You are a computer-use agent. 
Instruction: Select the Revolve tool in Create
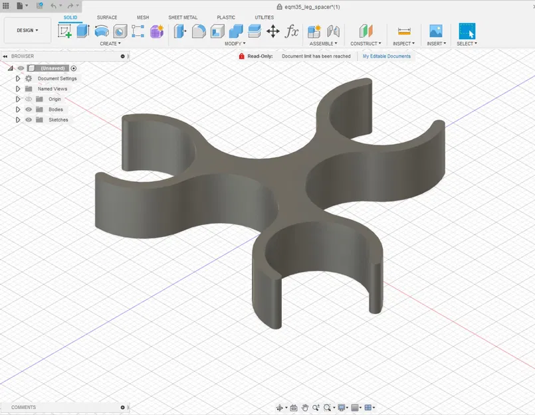click(x=102, y=31)
